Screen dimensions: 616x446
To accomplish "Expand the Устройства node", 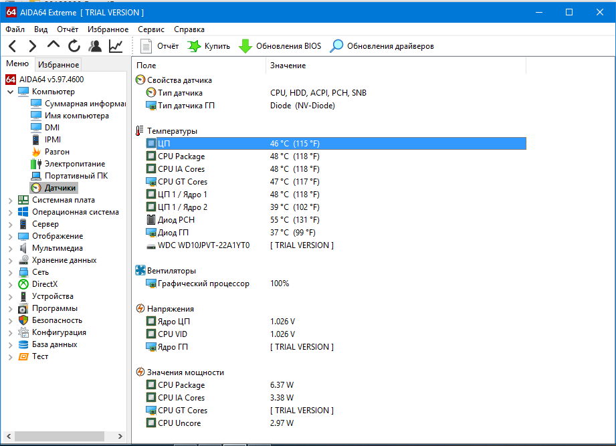I will coord(10,297).
